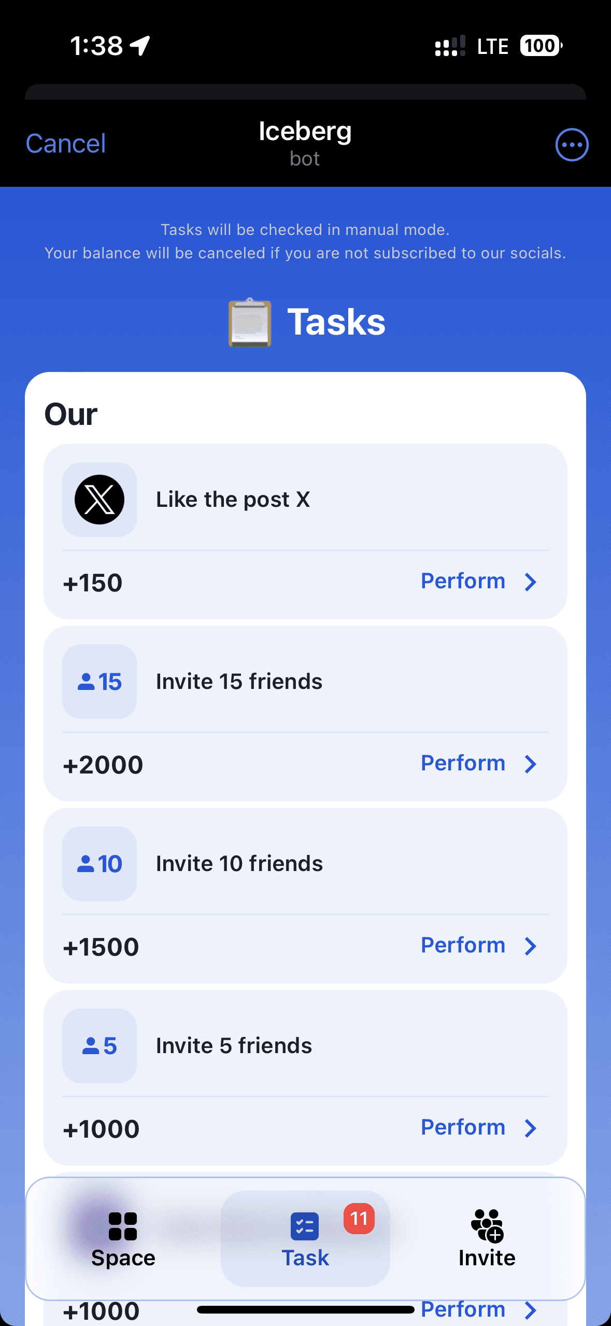The image size is (611, 1326).
Task: Switch to the Invite tab label
Action: (487, 1258)
